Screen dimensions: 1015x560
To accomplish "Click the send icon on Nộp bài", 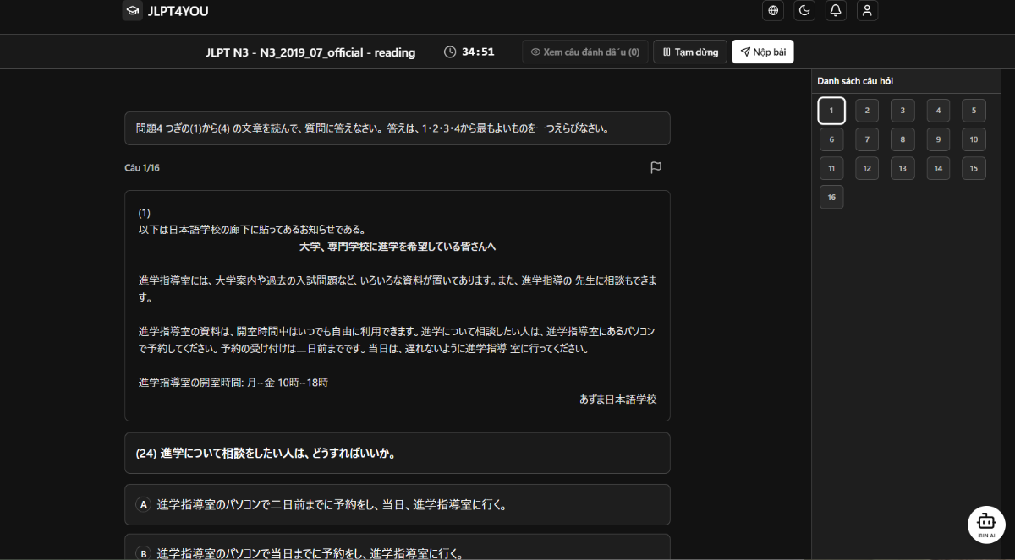I will click(x=744, y=51).
